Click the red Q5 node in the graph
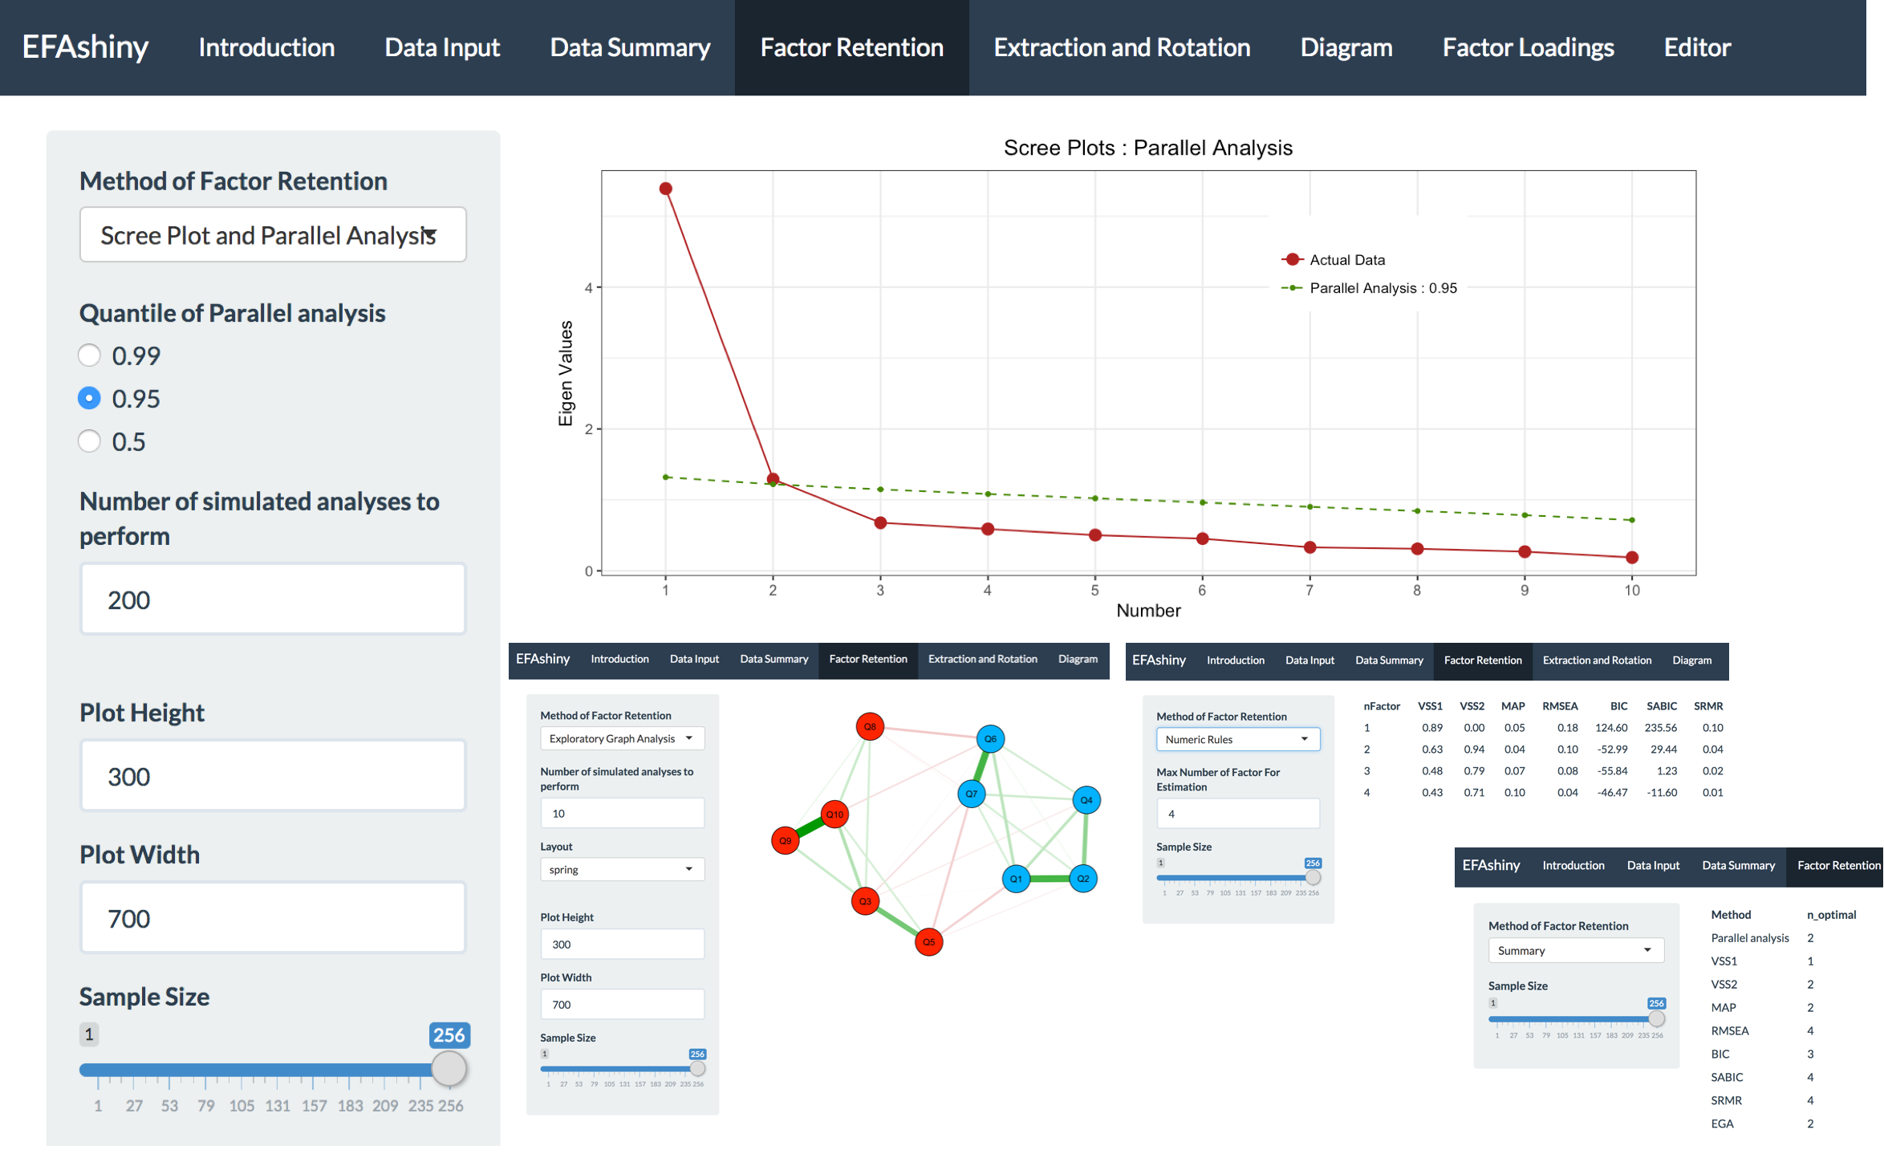The image size is (1884, 1154). tap(928, 942)
